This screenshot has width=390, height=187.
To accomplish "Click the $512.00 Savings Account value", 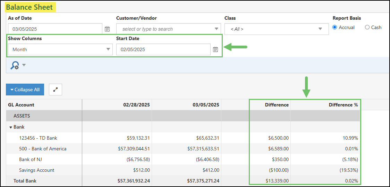I will click(142, 170).
